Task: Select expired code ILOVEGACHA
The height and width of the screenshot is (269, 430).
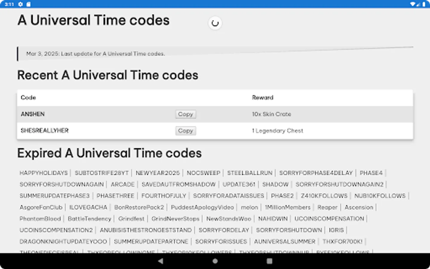Action: tap(88, 207)
